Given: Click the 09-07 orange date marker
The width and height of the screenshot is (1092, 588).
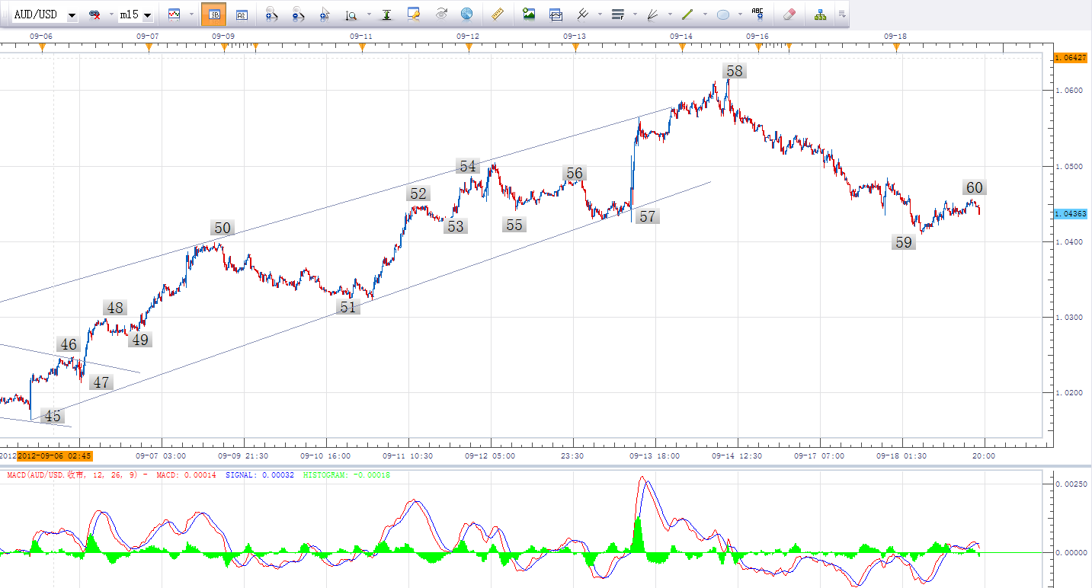Looking at the screenshot, I should coord(149,48).
